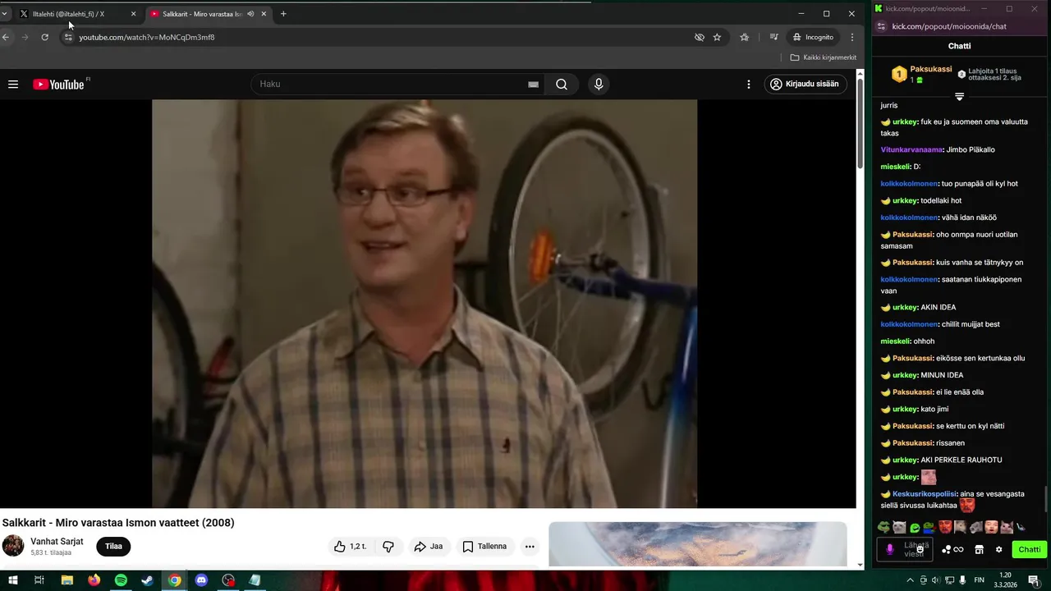Open Kaikki kirjanmerkit bookmarks folder
The image size is (1051, 591).
click(x=823, y=57)
